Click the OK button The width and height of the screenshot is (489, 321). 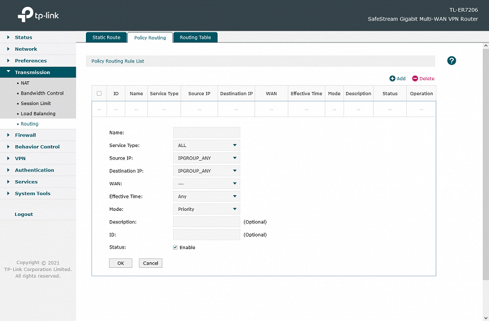(x=121, y=263)
